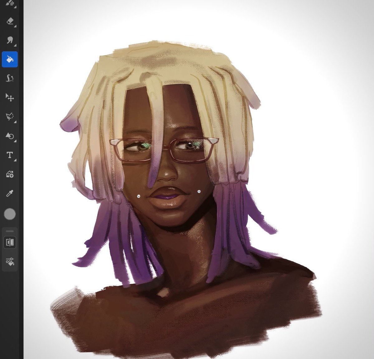The height and width of the screenshot is (359, 374).
Task: Open the gray color chip
Action: tap(10, 214)
